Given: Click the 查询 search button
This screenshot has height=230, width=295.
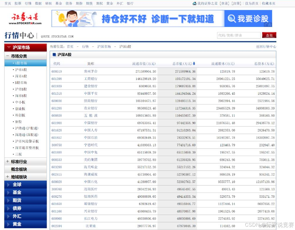Looking at the screenshot, I should tap(269, 35).
